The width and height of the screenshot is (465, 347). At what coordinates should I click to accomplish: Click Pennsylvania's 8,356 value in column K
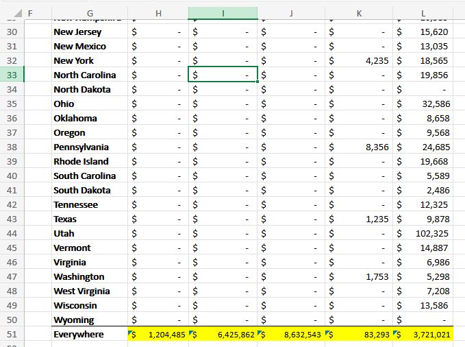359,147
